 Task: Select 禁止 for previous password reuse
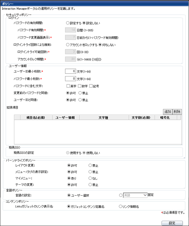coord(80,93)
